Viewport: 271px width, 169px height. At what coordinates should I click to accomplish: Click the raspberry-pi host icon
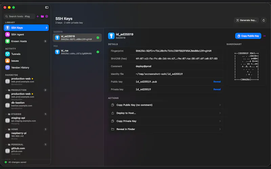pyautogui.click(x=7, y=136)
